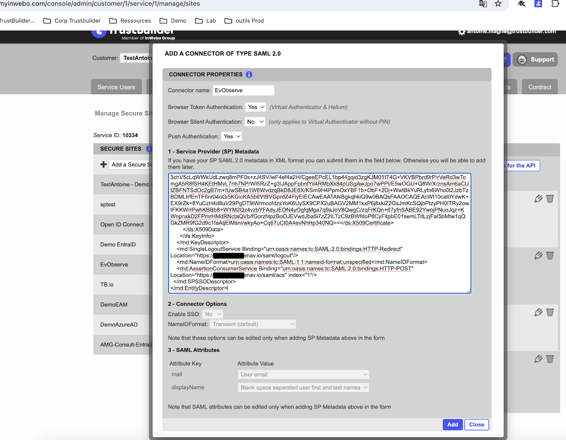Click the plus icon beside Add a Secure Site
This screenshot has height=440, width=566.
(104, 165)
